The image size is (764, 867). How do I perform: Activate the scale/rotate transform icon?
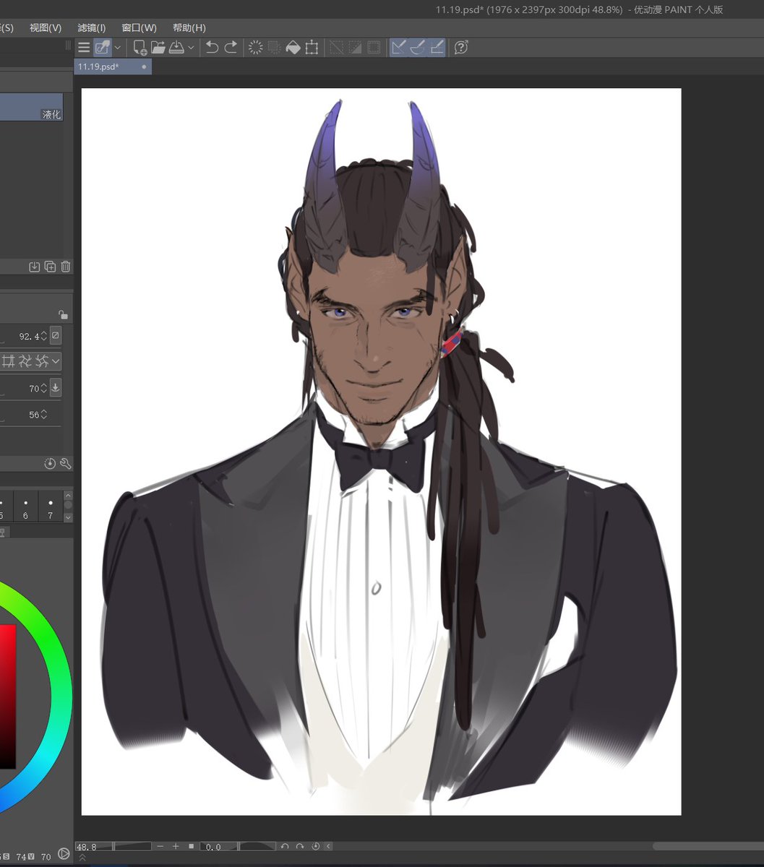tap(312, 48)
